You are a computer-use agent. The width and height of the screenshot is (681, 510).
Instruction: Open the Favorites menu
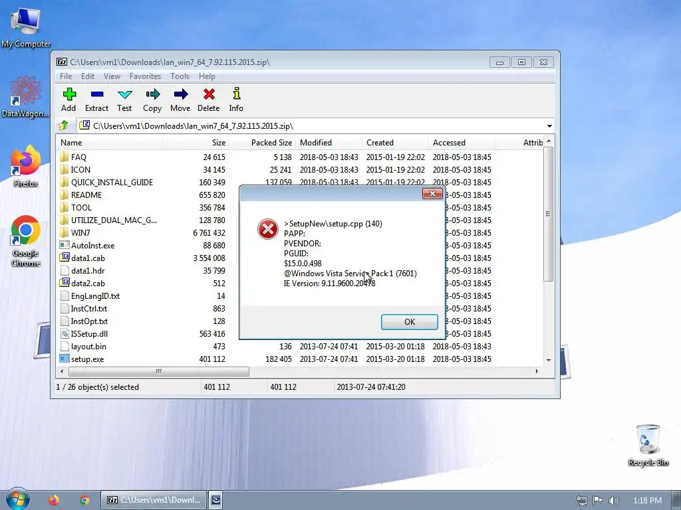[x=145, y=76]
